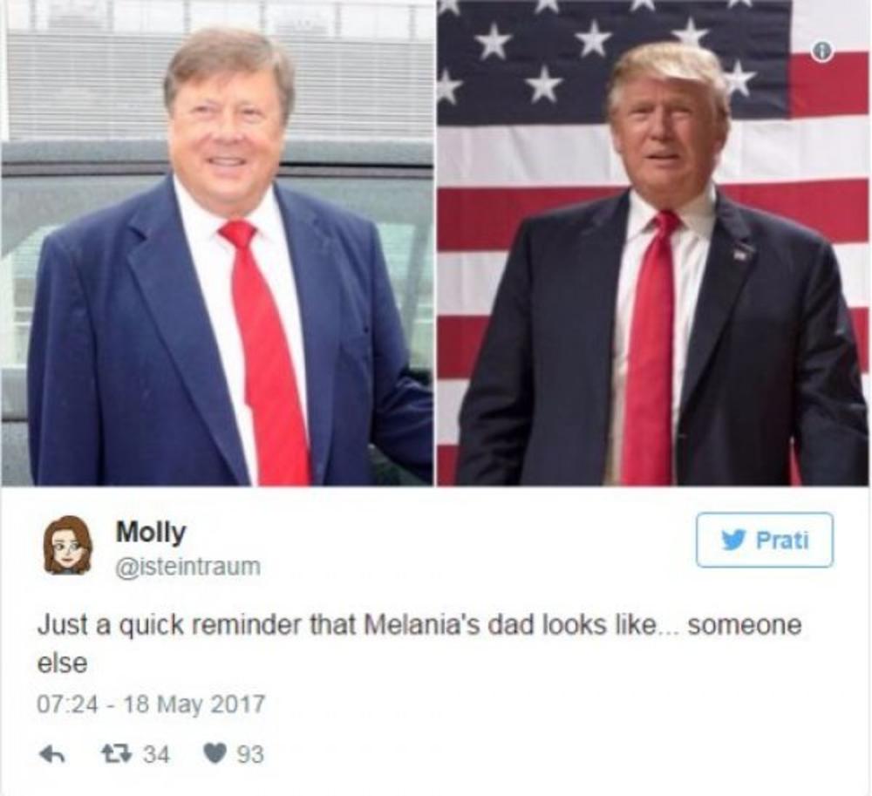The image size is (872, 796).
Task: Open the right photo with American flag
Action: pyautogui.click(x=653, y=243)
